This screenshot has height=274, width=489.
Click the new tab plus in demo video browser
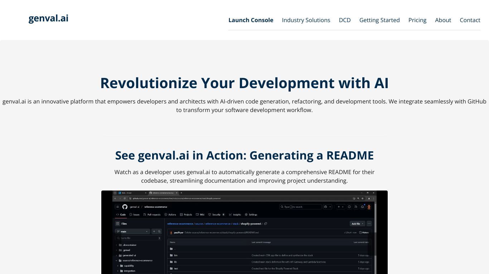(181, 193)
